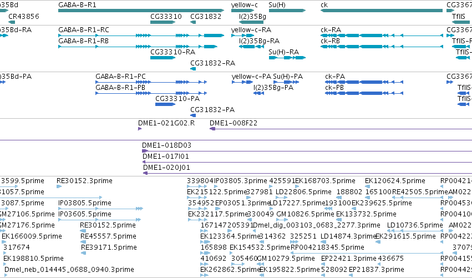Click the yellow-c gene label
The width and height of the screenshot is (472, 278).
pos(245,5)
